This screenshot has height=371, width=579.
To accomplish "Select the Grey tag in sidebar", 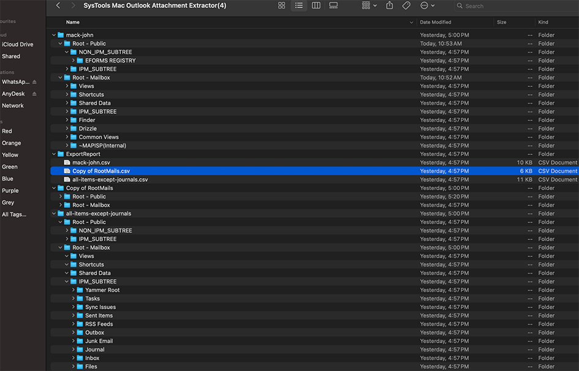I will point(8,203).
